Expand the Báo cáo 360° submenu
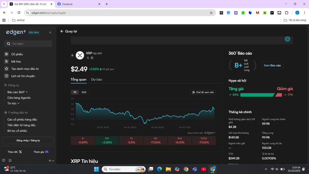This screenshot has height=174, width=309. click(18, 92)
